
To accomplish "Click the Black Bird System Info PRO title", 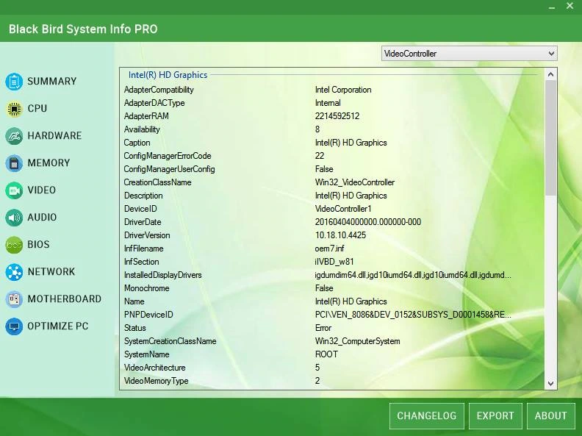I will pos(83,29).
